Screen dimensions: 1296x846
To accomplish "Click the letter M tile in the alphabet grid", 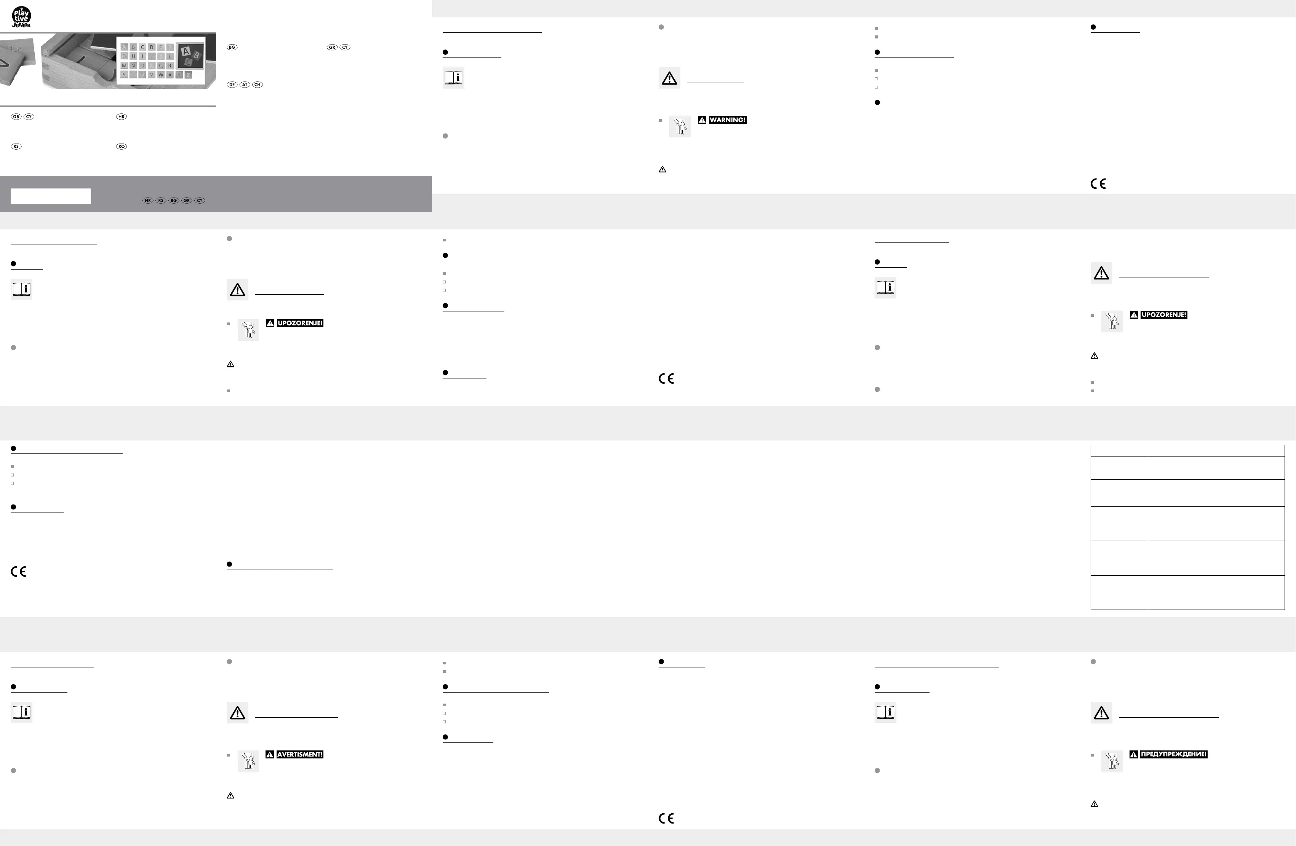I will (124, 65).
